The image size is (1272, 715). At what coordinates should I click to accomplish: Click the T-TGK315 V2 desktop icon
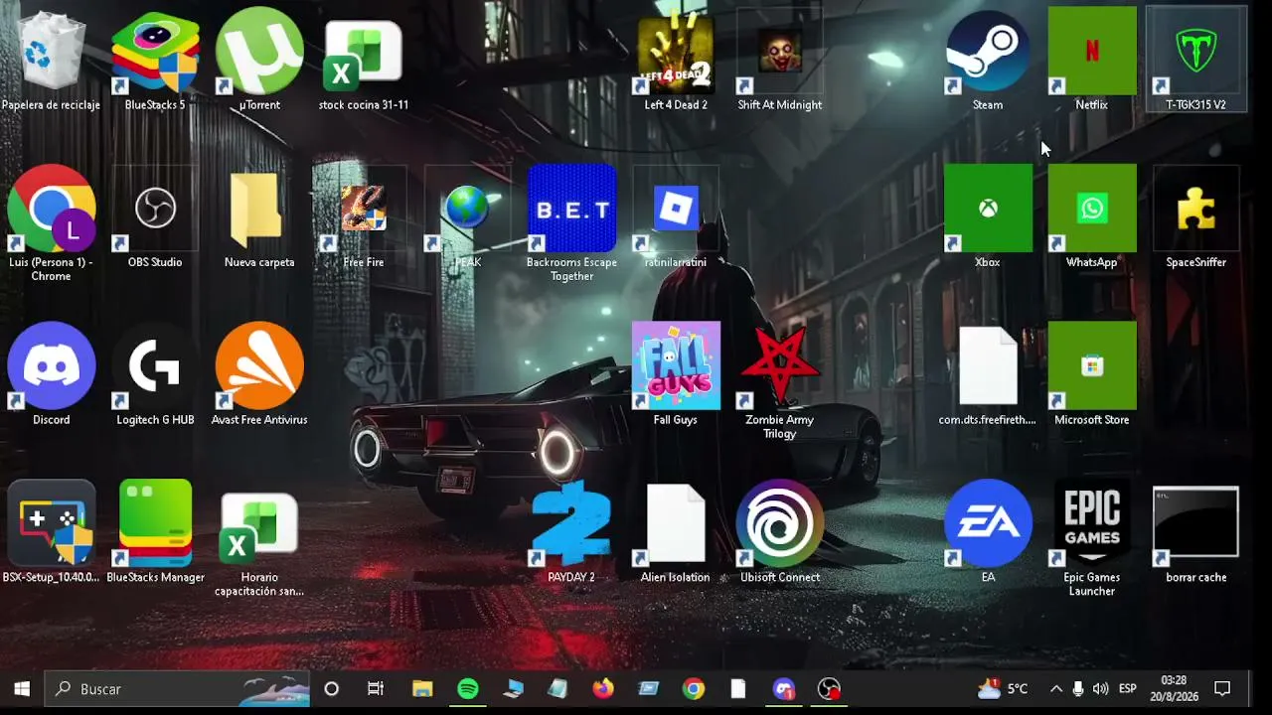pos(1195,60)
